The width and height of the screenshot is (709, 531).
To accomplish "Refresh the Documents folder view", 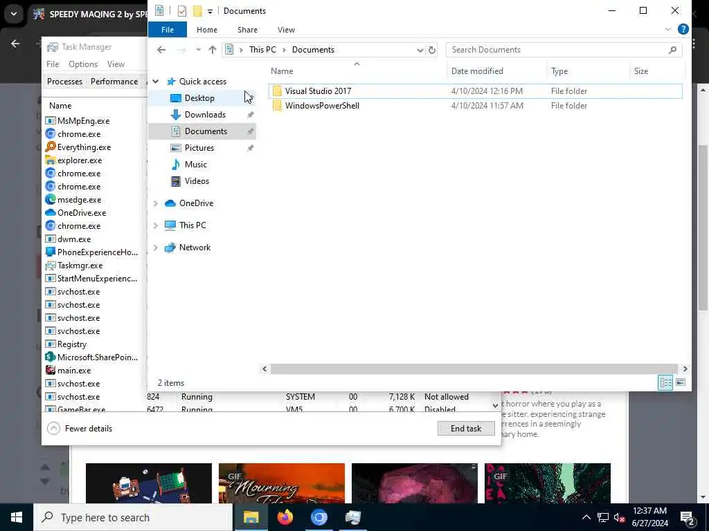I will [432, 50].
